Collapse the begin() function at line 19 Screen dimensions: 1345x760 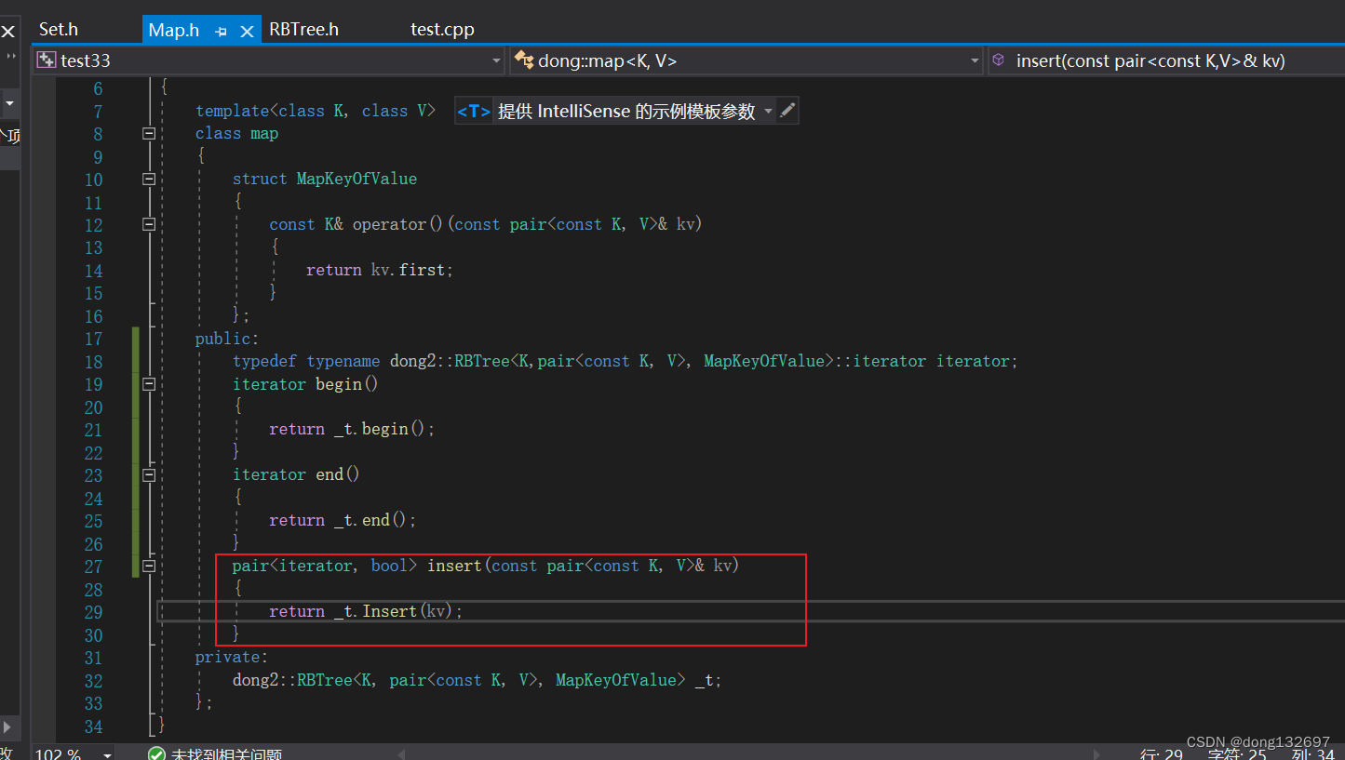click(149, 383)
